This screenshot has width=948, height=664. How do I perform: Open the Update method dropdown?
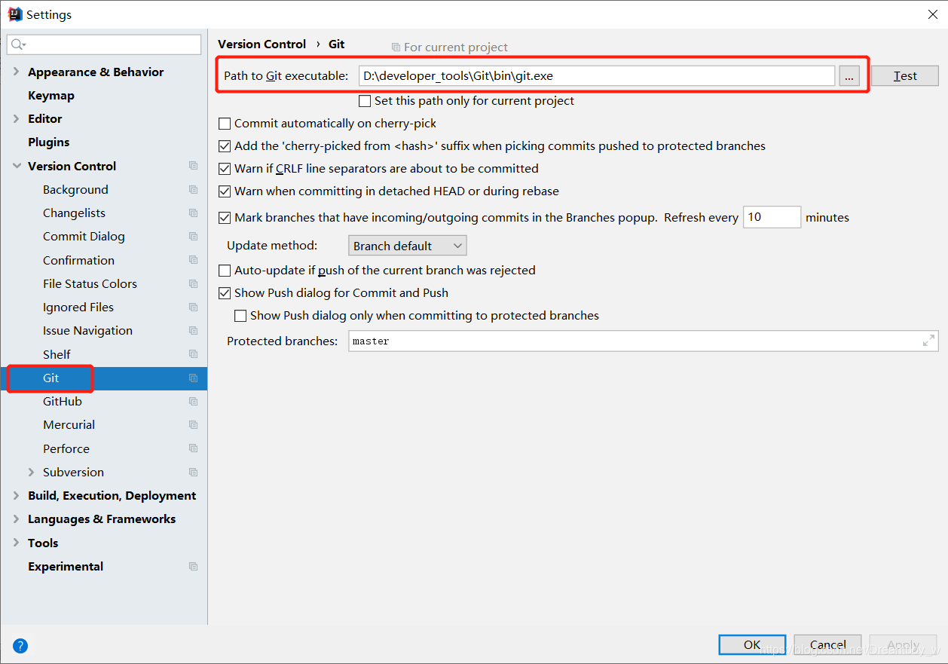[408, 246]
